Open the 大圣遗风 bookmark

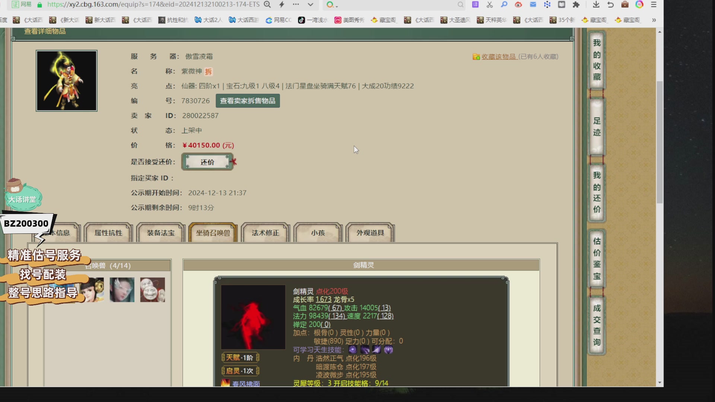click(x=455, y=20)
